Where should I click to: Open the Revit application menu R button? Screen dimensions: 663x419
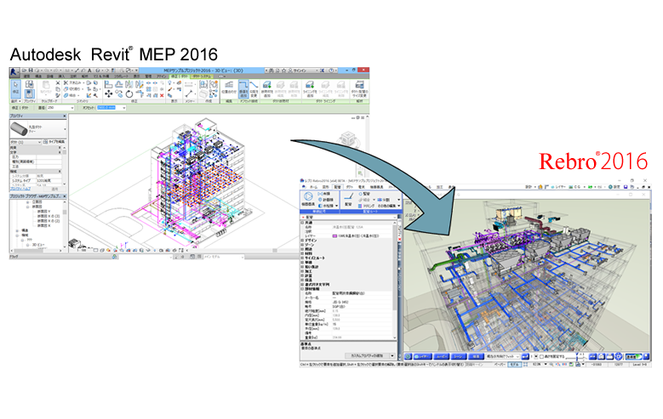pos(14,68)
